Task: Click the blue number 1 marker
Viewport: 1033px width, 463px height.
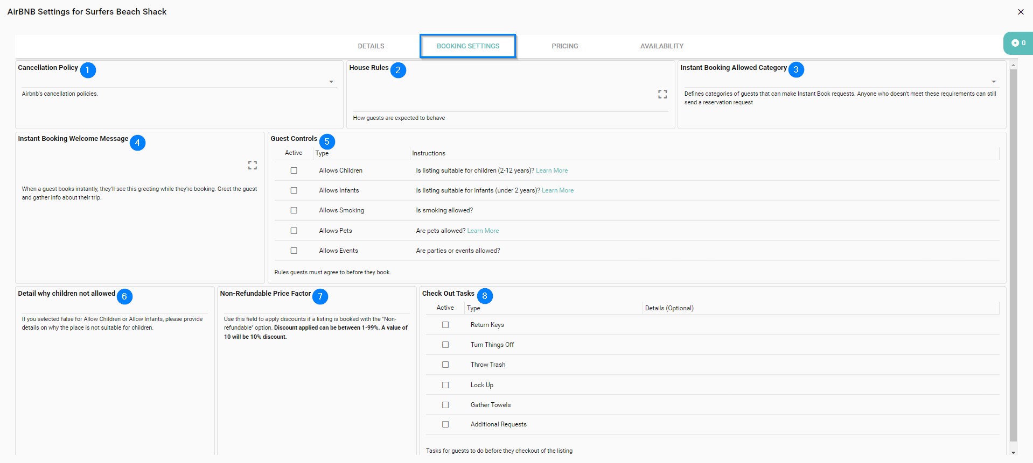Action: tap(88, 70)
